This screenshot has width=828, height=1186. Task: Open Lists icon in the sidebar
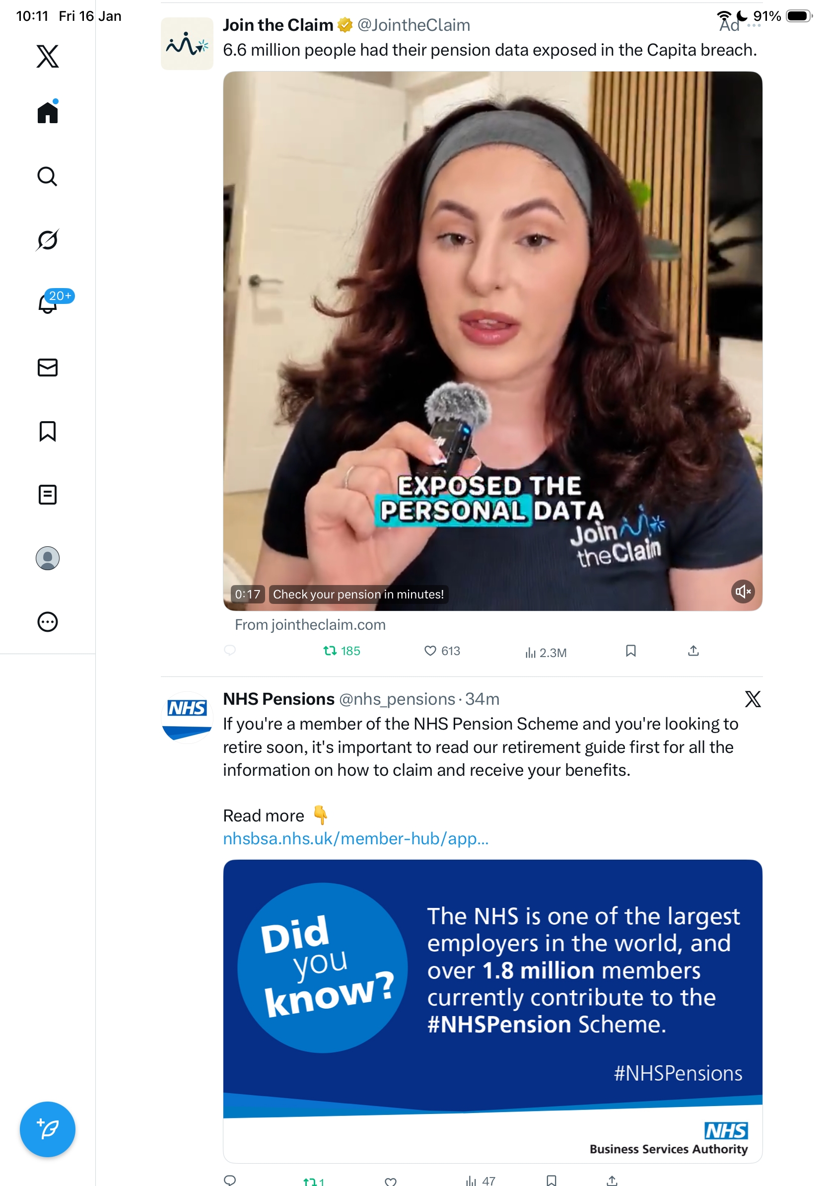[x=48, y=494]
